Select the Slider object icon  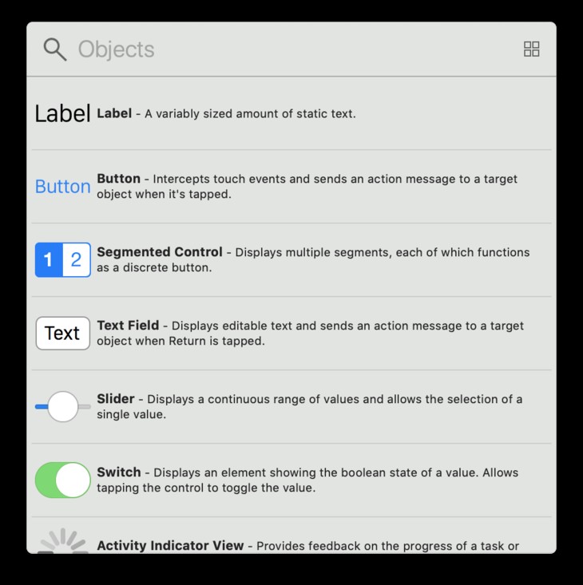point(63,406)
